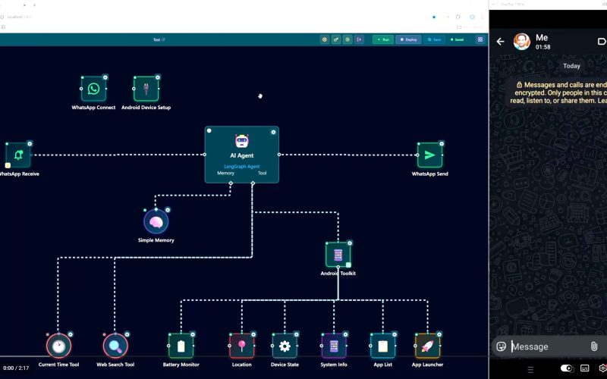The height and width of the screenshot is (379, 607).
Task: Toggle subtitles on the video player
Action: [585, 368]
